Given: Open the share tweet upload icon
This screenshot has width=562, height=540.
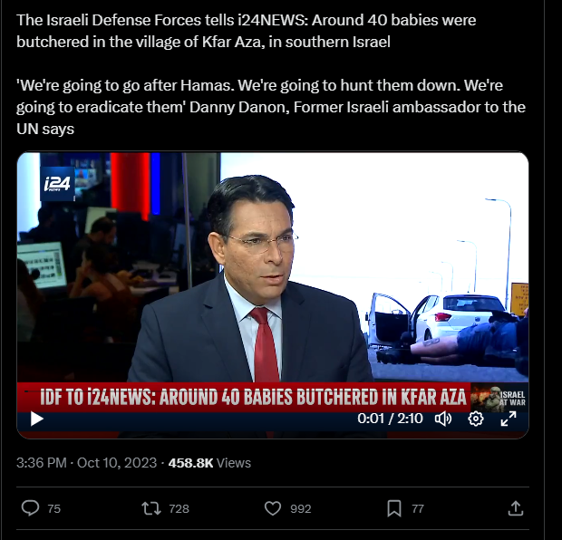Looking at the screenshot, I should tap(516, 508).
